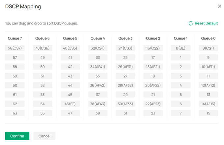Click the Queue 3 column header
This screenshot has height=145, width=224.
pos(126,38)
